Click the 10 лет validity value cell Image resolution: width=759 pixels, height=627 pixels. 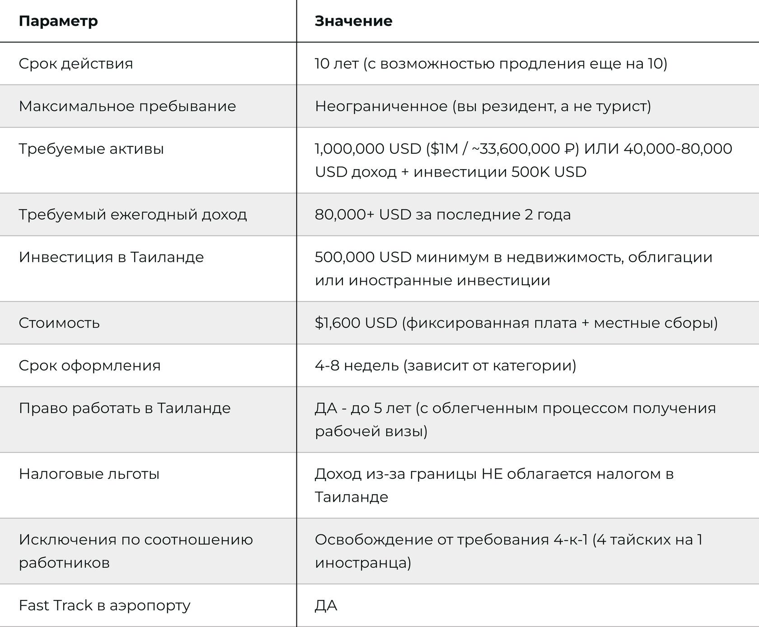pyautogui.click(x=491, y=64)
